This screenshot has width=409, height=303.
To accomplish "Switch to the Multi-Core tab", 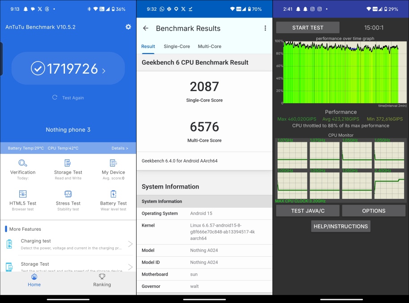I will pyautogui.click(x=210, y=47).
